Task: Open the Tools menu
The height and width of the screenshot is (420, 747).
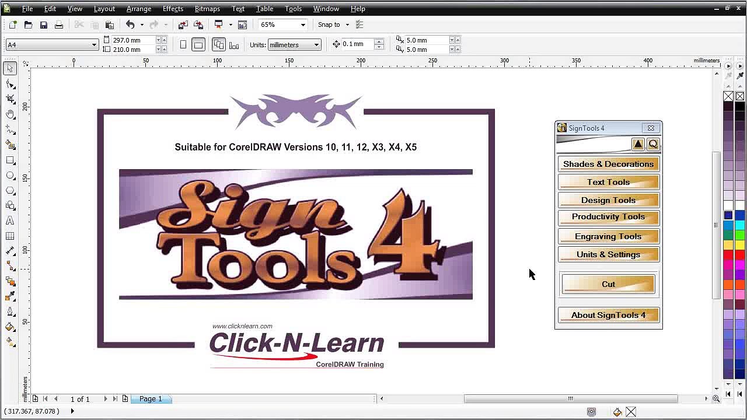Action: pos(293,9)
